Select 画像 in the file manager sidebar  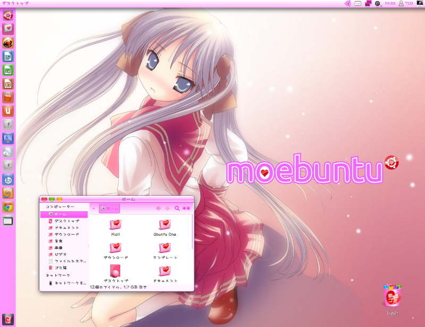[x=64, y=248]
